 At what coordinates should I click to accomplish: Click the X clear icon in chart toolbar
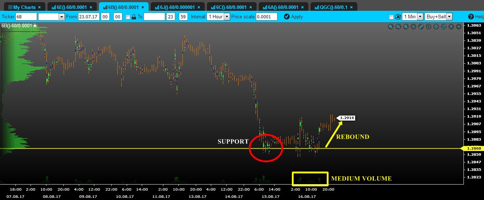pos(451,27)
